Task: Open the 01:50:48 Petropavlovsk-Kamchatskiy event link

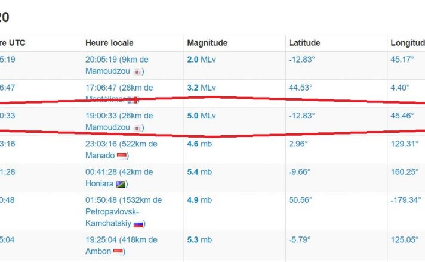Action: click(124, 212)
